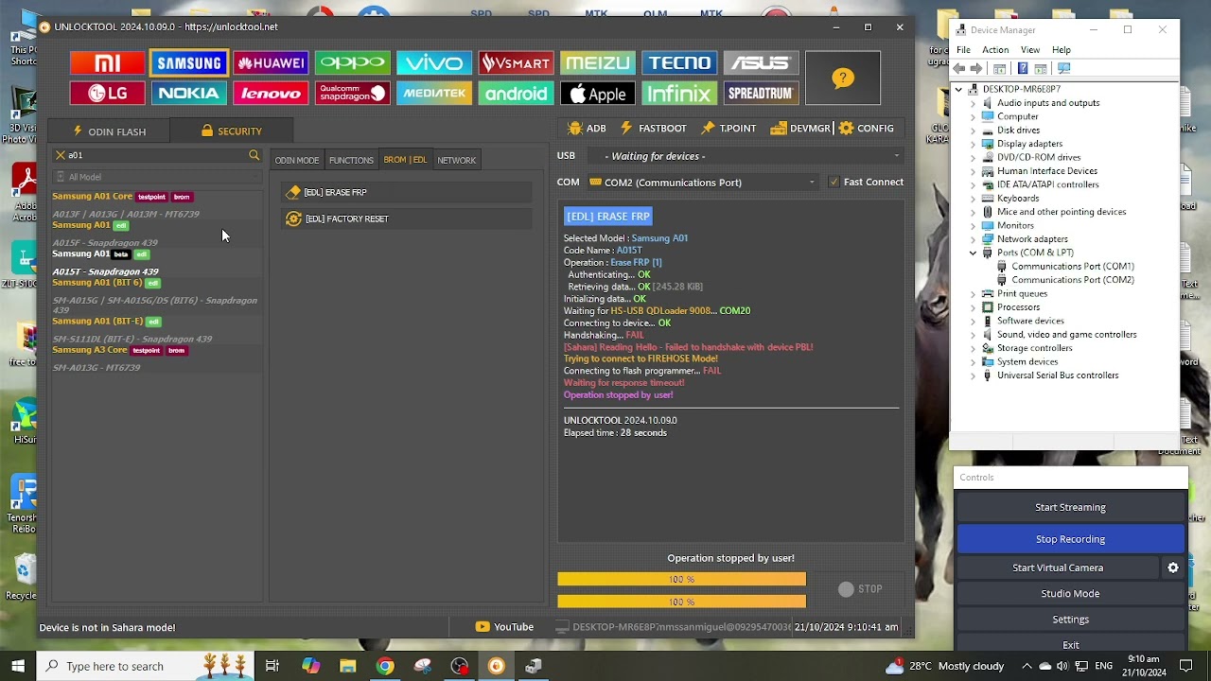Open the question mark help tile
The width and height of the screenshot is (1211, 681).
(843, 79)
